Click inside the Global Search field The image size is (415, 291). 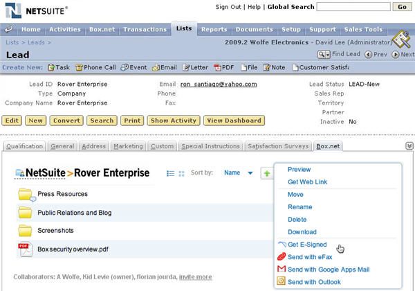tap(353, 7)
